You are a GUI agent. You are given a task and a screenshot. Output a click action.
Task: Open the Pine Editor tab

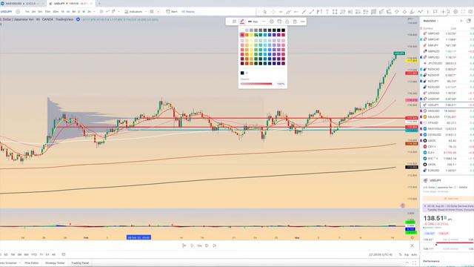point(31,263)
